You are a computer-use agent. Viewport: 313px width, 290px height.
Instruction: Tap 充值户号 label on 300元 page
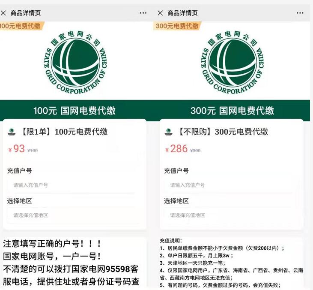(x=176, y=171)
